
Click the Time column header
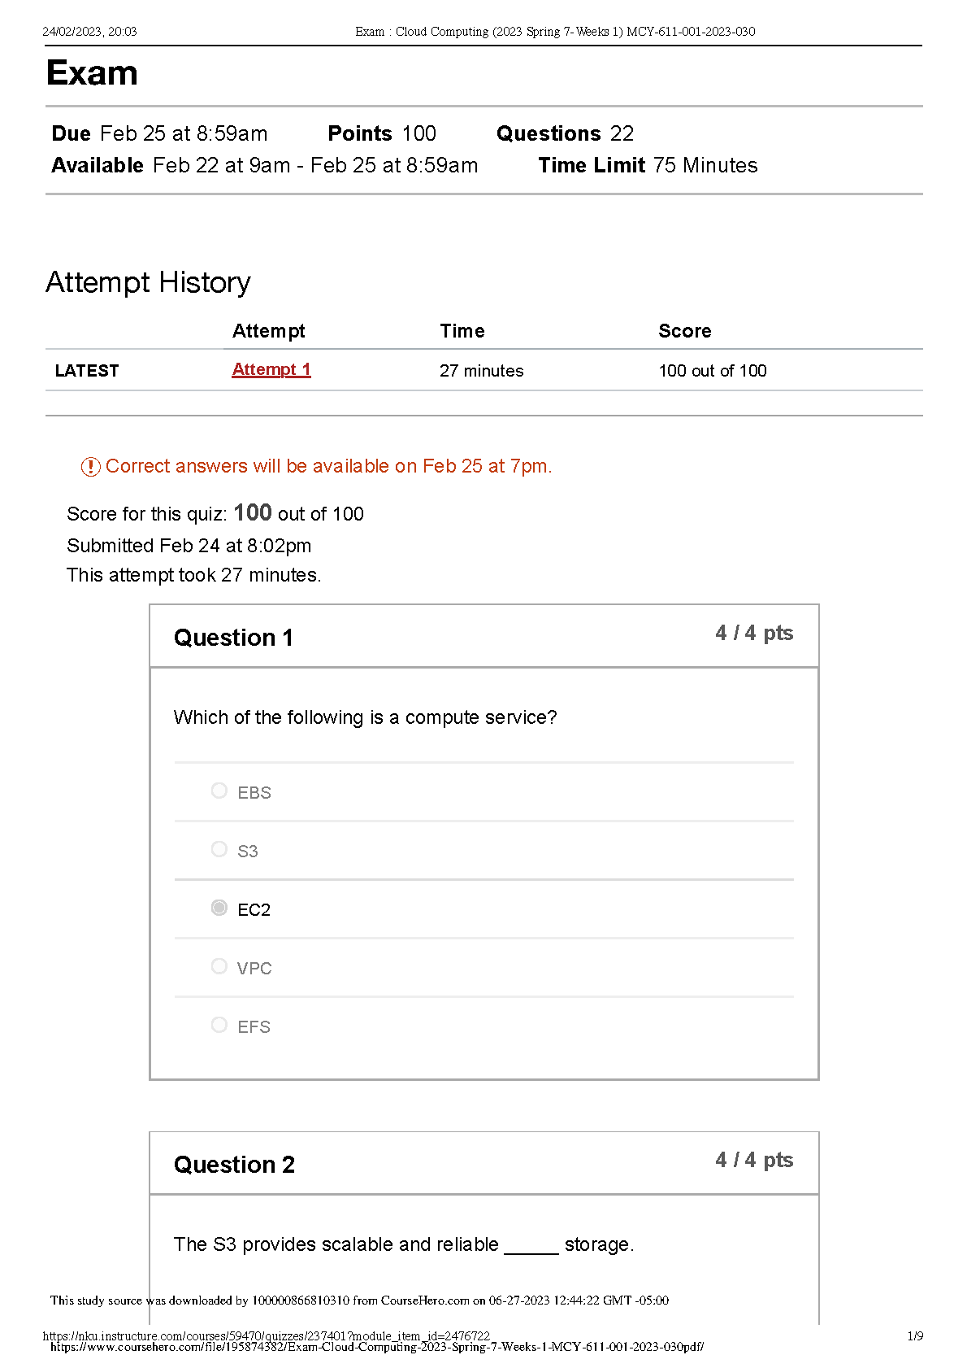tap(462, 331)
